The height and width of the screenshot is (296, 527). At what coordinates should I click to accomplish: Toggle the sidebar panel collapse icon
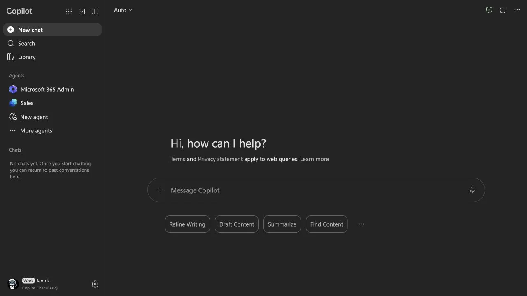[95, 12]
